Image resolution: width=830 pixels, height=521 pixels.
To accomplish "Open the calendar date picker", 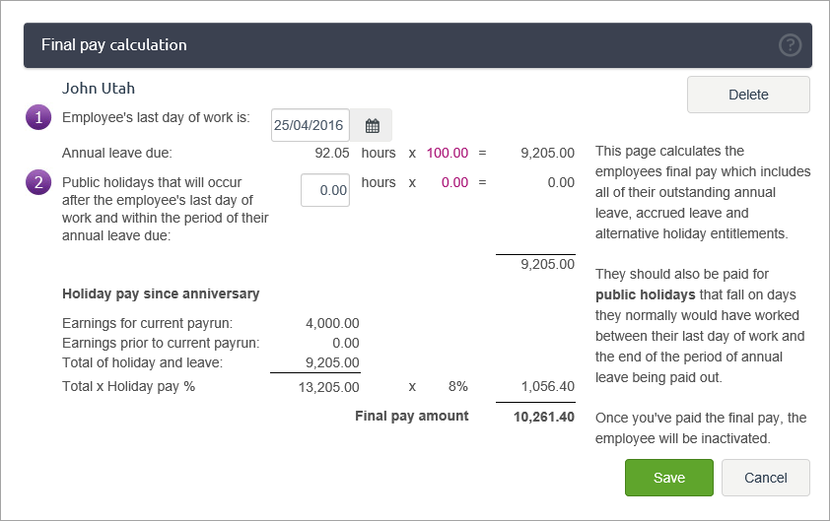I will click(x=372, y=125).
